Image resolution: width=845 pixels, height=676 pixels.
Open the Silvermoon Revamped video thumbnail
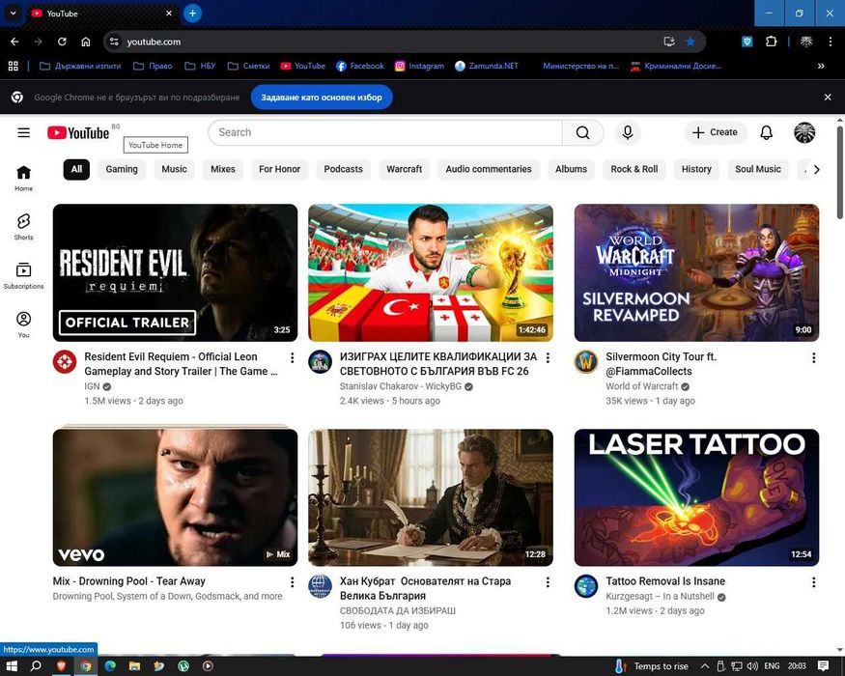[x=696, y=272]
